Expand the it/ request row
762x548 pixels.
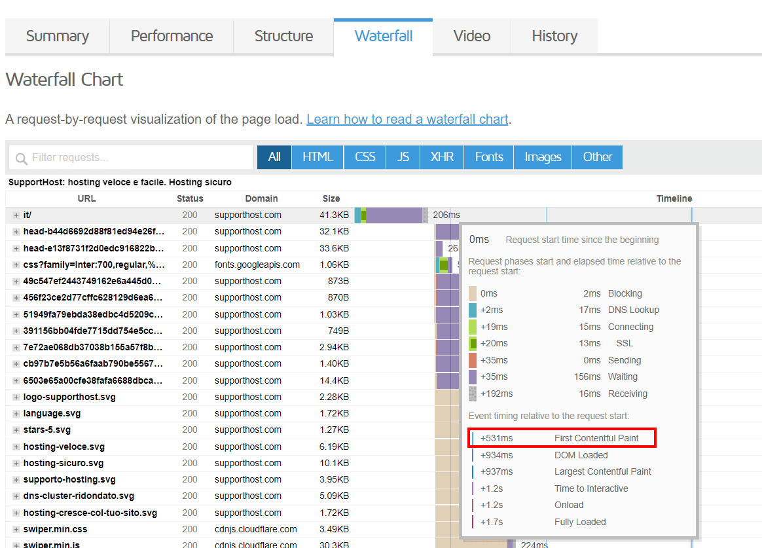[16, 215]
